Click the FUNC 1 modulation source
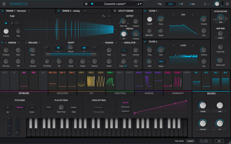Screen dimensions: 231x144 click(x=110, y=80)
